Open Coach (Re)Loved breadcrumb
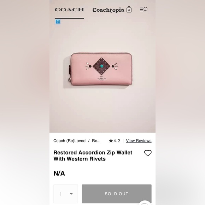205x205 pixels. [69, 141]
